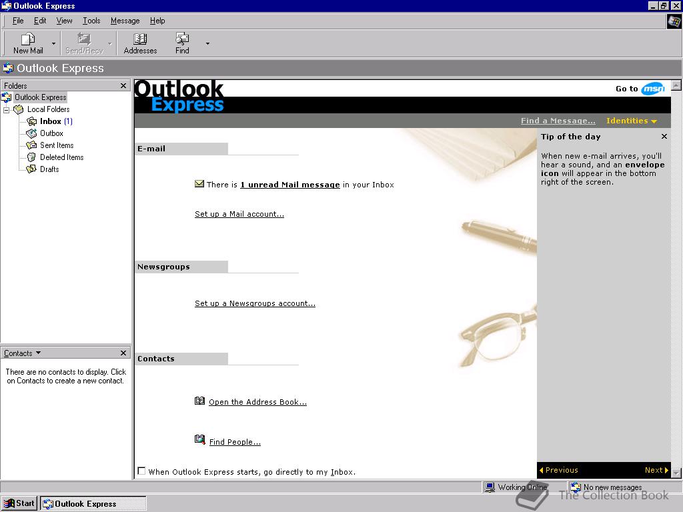
Task: Select the Local Folders icon
Action: 18,109
